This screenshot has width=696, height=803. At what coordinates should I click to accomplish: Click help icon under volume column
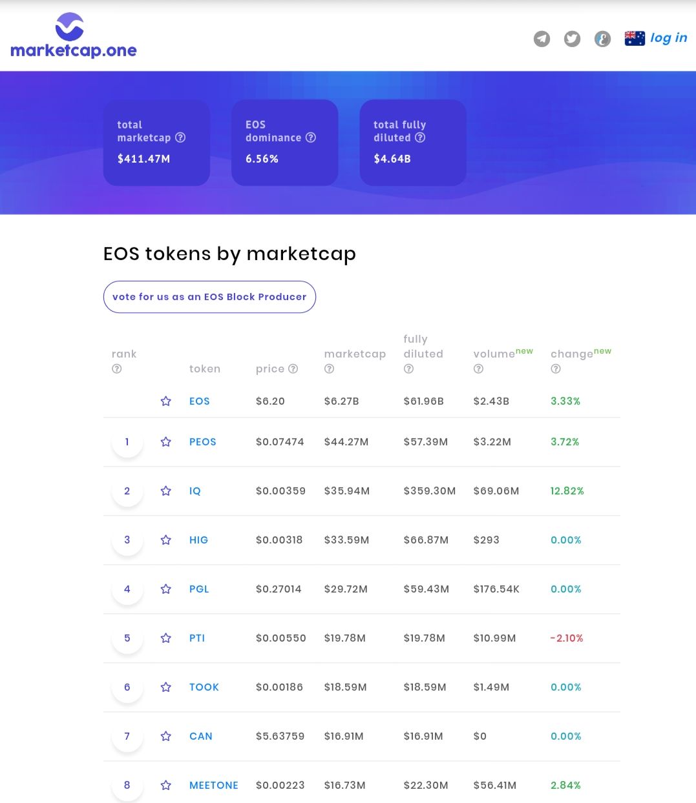click(x=478, y=369)
